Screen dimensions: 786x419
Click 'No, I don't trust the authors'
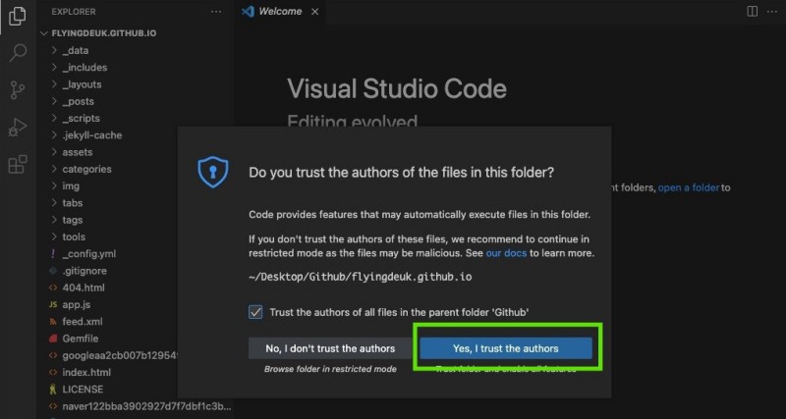tap(330, 348)
